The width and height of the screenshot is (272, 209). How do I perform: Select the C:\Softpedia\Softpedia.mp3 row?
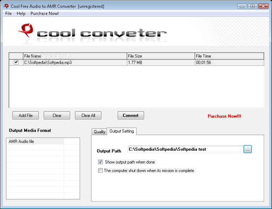pos(137,63)
